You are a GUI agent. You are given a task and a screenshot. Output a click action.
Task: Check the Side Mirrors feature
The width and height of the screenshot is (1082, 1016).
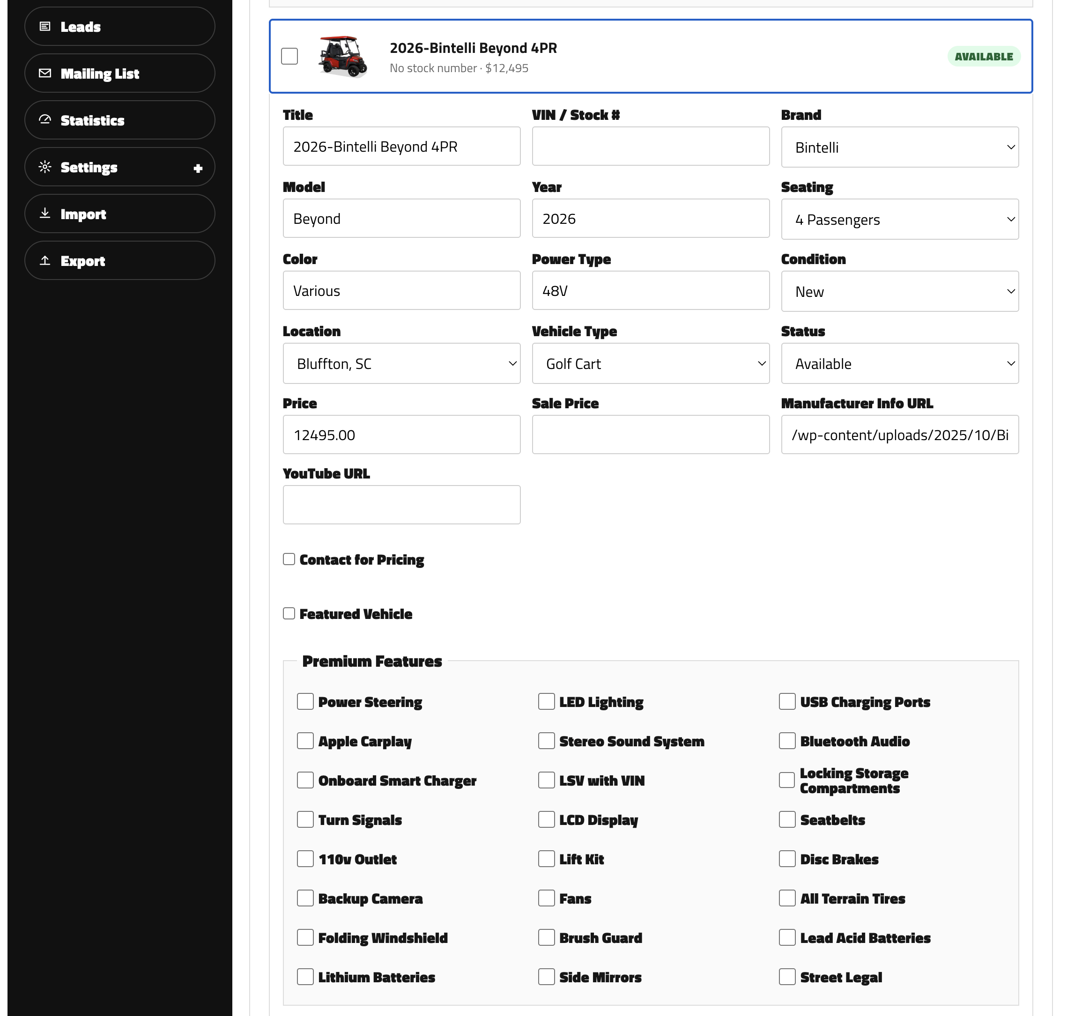click(547, 976)
